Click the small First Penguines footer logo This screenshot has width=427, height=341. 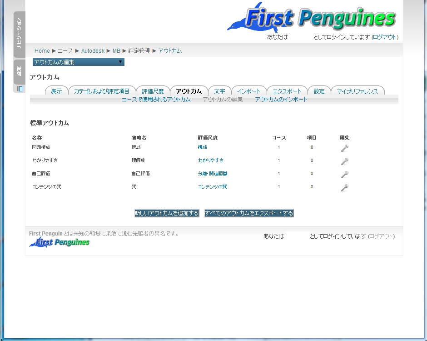[60, 242]
